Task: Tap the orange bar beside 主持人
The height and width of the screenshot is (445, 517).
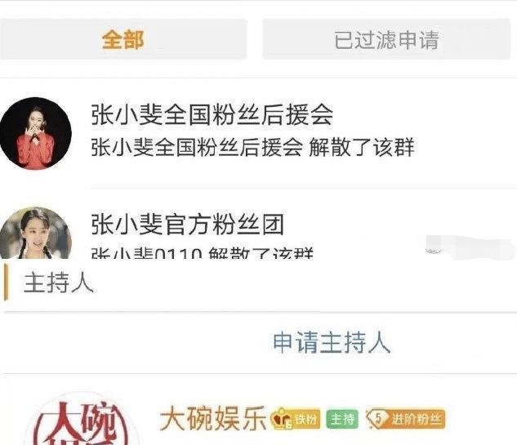Action: click(6, 283)
